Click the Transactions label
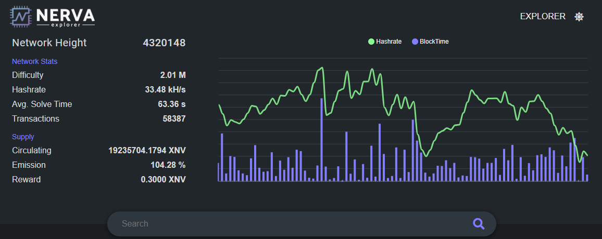 pos(36,119)
